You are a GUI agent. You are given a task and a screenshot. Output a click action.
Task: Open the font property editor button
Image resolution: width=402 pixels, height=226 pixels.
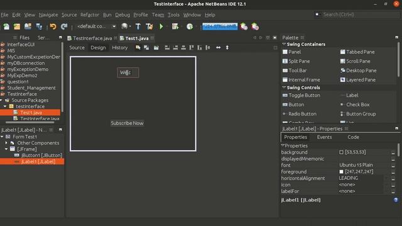(x=393, y=166)
